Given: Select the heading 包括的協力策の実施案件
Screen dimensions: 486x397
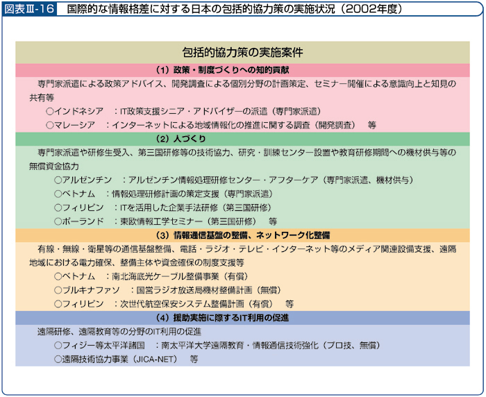Looking at the screenshot, I should click(x=242, y=52).
